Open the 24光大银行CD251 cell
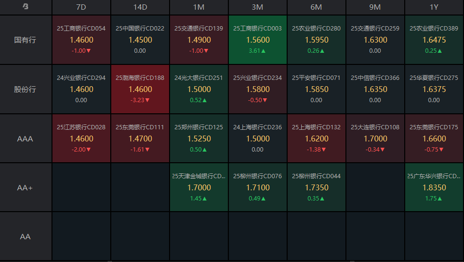Viewport: 464px width, 262px height. (x=199, y=89)
